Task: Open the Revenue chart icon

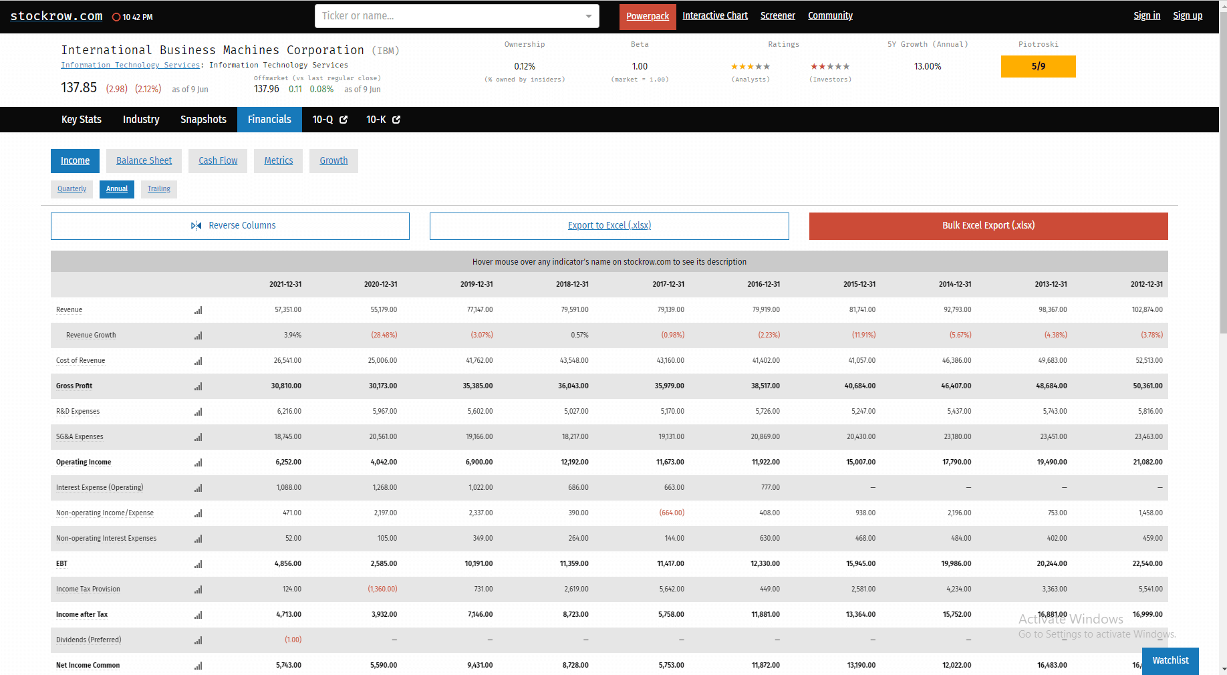Action: click(198, 310)
